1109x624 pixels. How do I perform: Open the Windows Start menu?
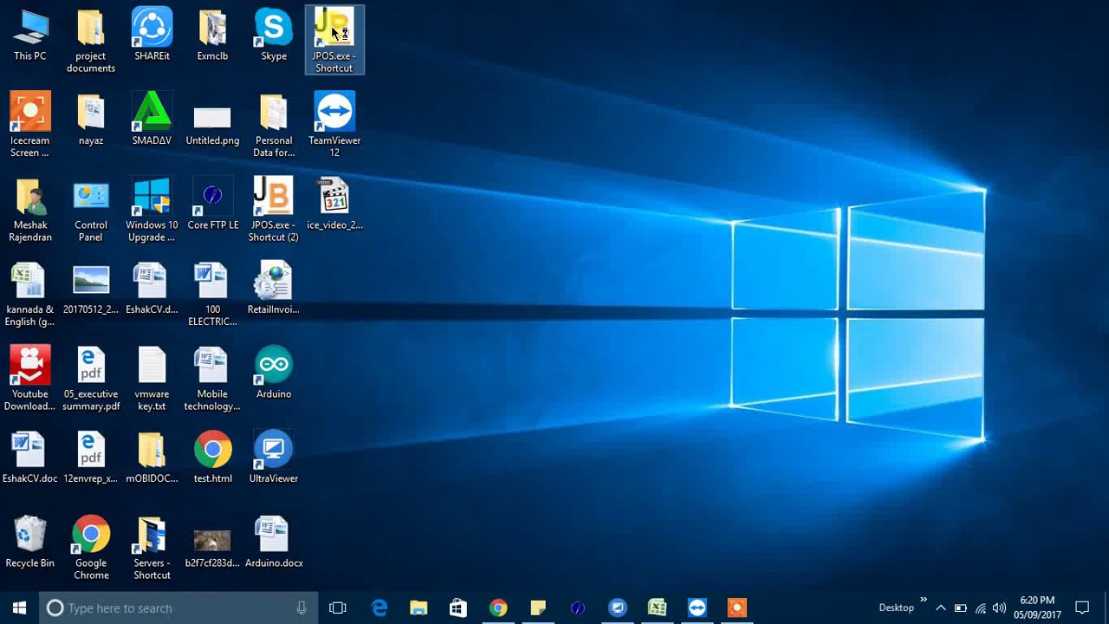click(x=19, y=608)
